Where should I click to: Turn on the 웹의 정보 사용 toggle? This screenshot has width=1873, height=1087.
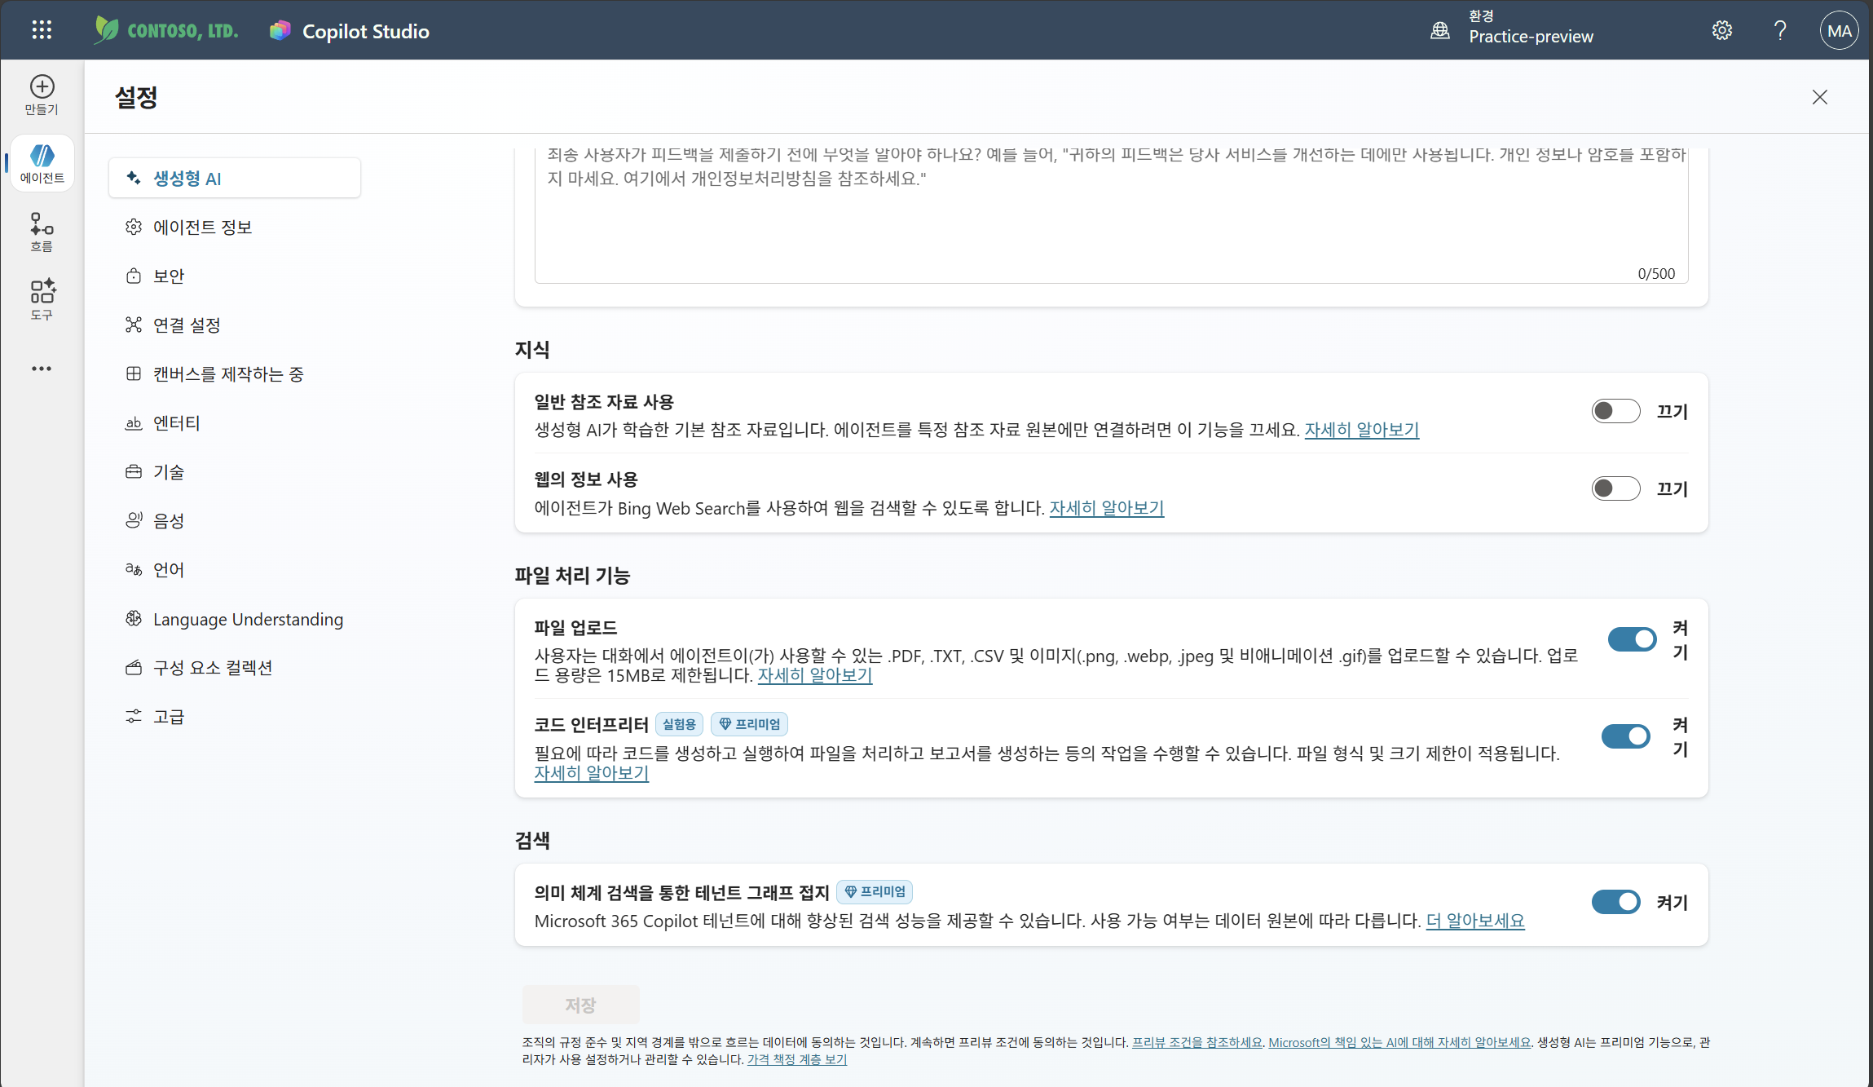[x=1615, y=488]
